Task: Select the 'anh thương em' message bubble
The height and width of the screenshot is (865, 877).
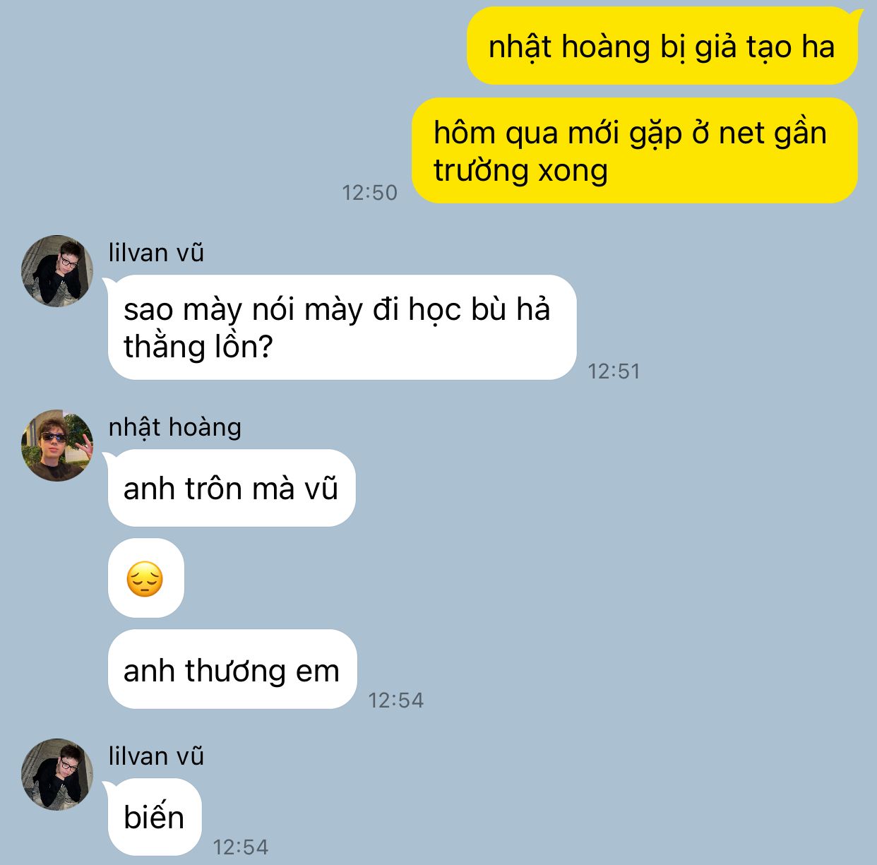Action: click(232, 669)
